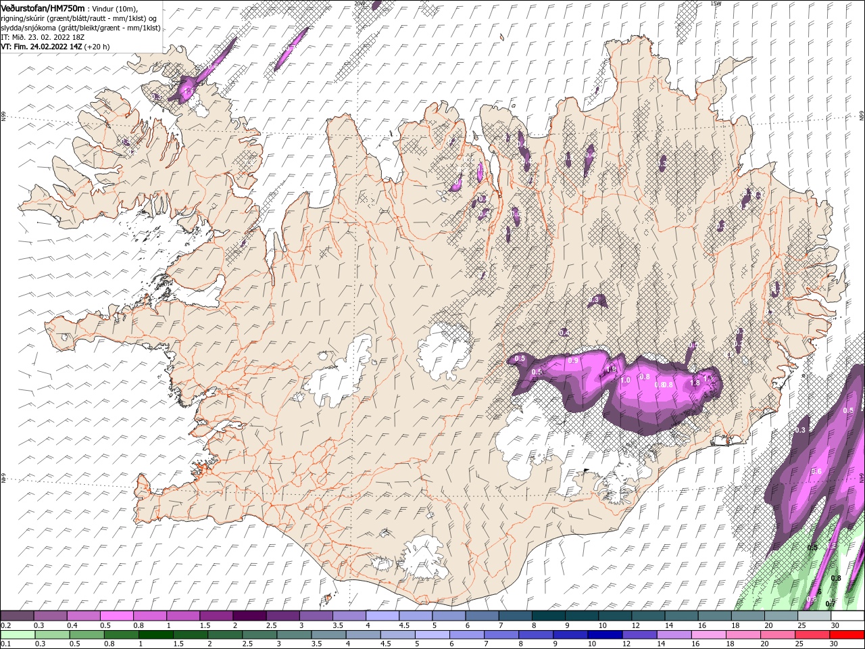This screenshot has width=865, height=649.
Task: Select the darkest green 1 swatch in lower legend
Action: [156, 634]
